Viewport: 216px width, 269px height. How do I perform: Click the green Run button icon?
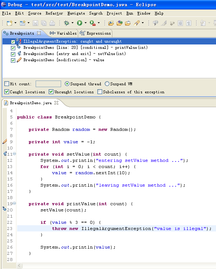coord(80,23)
